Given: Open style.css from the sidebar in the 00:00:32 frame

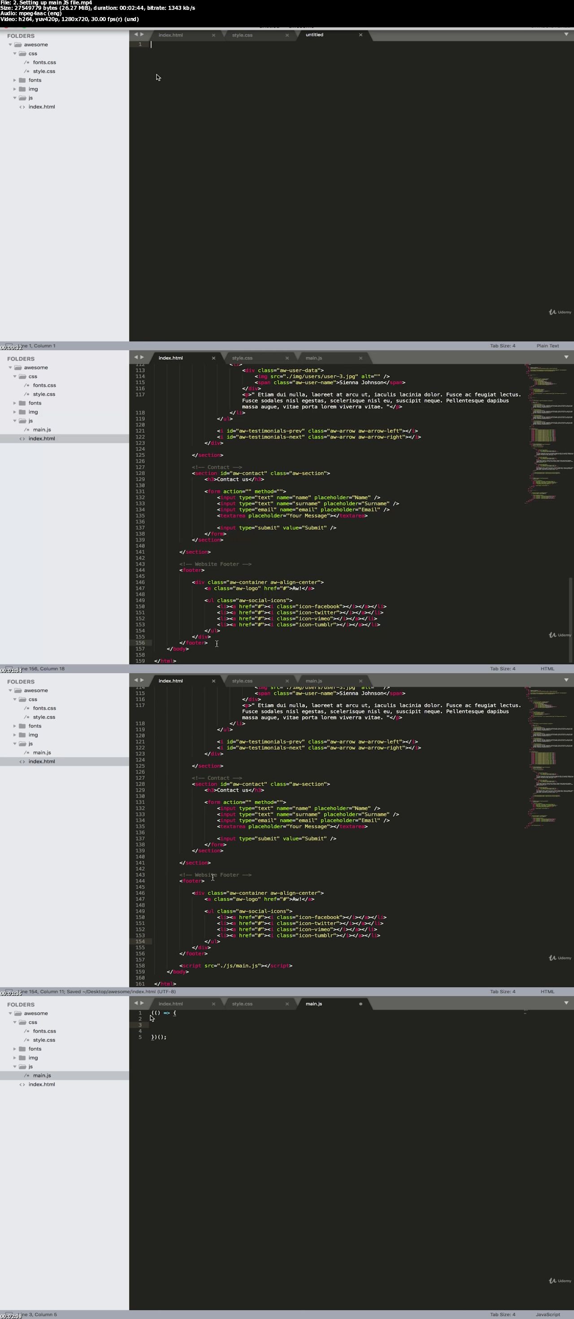Looking at the screenshot, I should coord(44,71).
